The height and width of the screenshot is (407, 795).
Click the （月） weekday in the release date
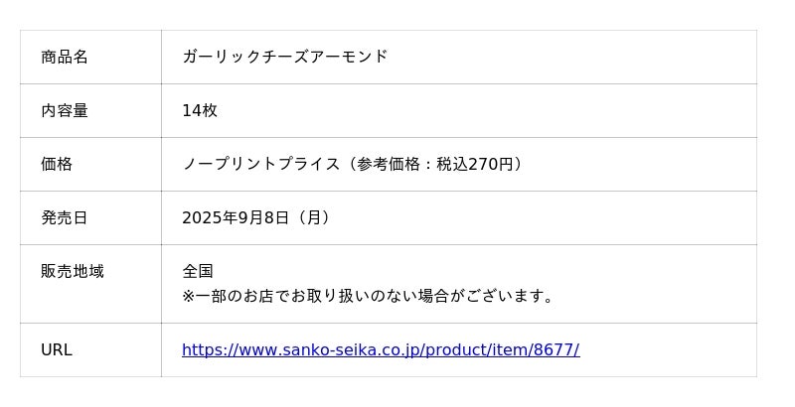(x=313, y=217)
